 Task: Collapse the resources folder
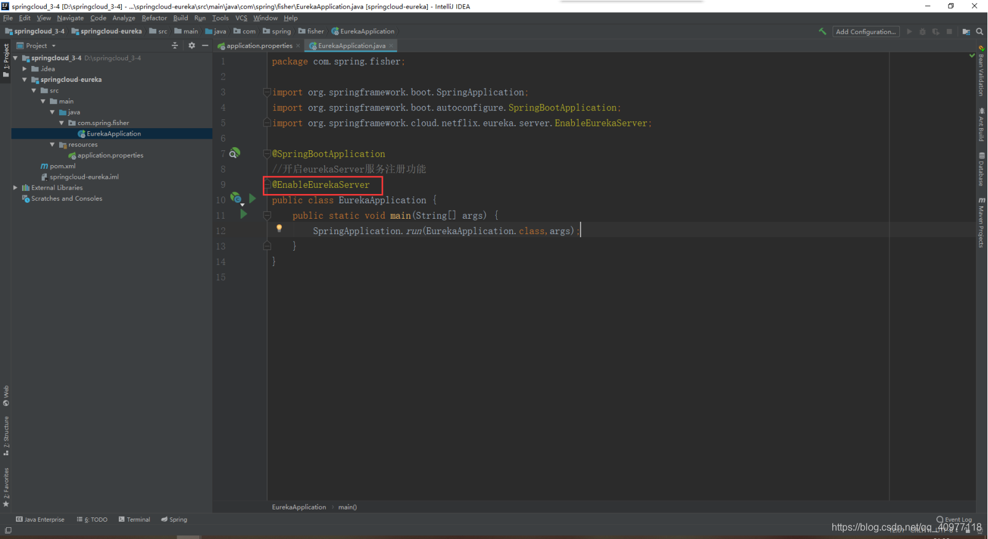point(52,144)
